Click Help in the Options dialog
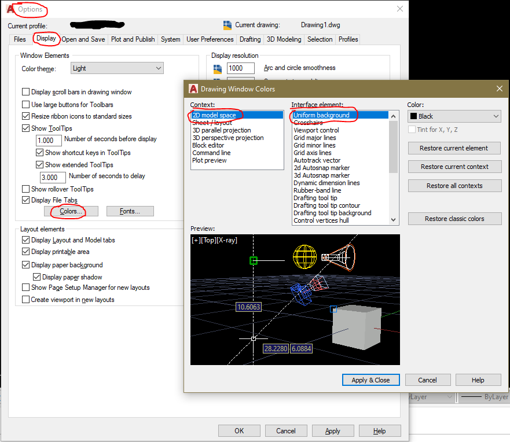 coord(380,431)
